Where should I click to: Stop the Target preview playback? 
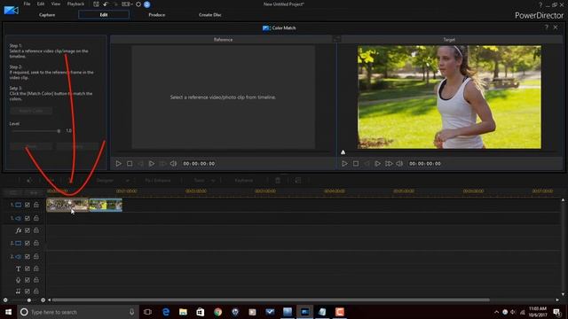click(x=356, y=163)
